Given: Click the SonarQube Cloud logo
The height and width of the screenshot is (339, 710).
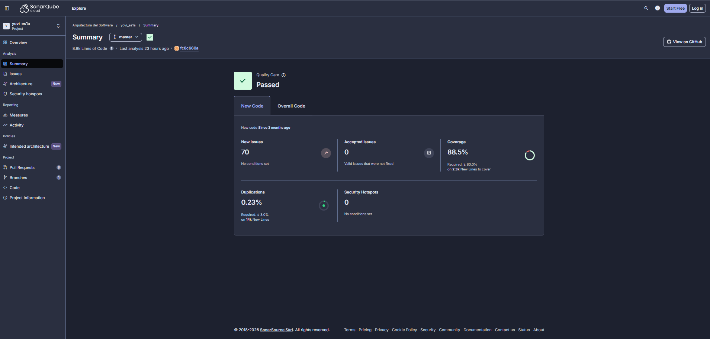Looking at the screenshot, I should point(39,8).
